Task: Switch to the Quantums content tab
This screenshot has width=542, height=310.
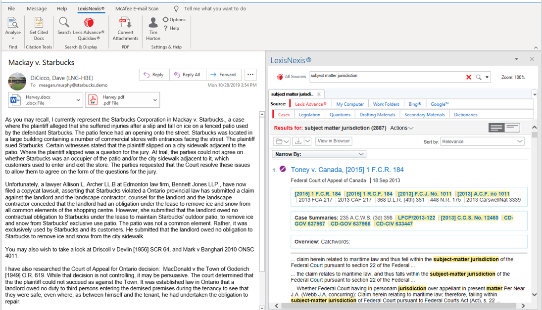Action: click(x=340, y=115)
